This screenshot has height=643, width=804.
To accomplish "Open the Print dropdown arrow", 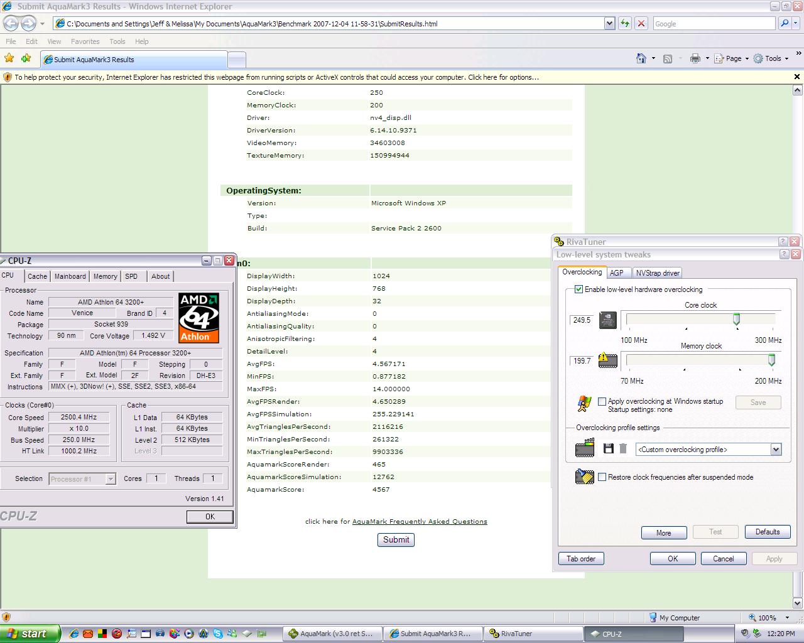I will (x=707, y=58).
